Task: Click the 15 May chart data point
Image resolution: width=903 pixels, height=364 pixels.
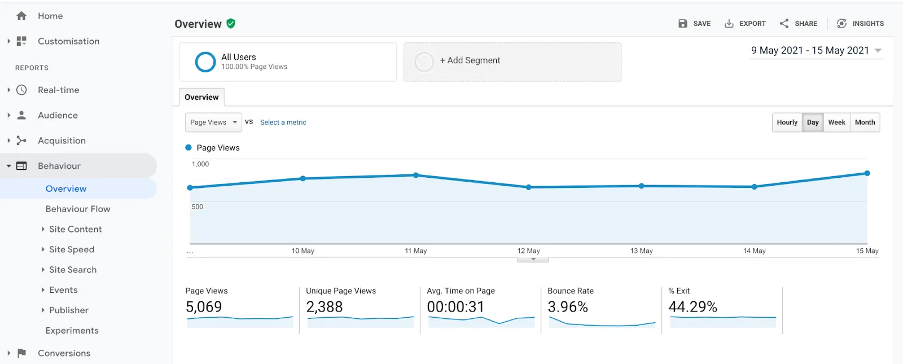Action: [867, 173]
